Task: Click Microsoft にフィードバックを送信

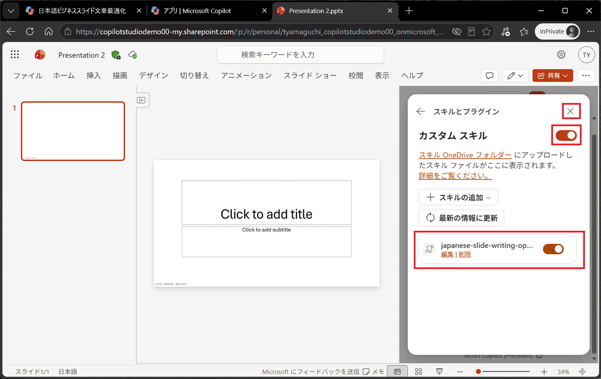Action: (x=311, y=372)
